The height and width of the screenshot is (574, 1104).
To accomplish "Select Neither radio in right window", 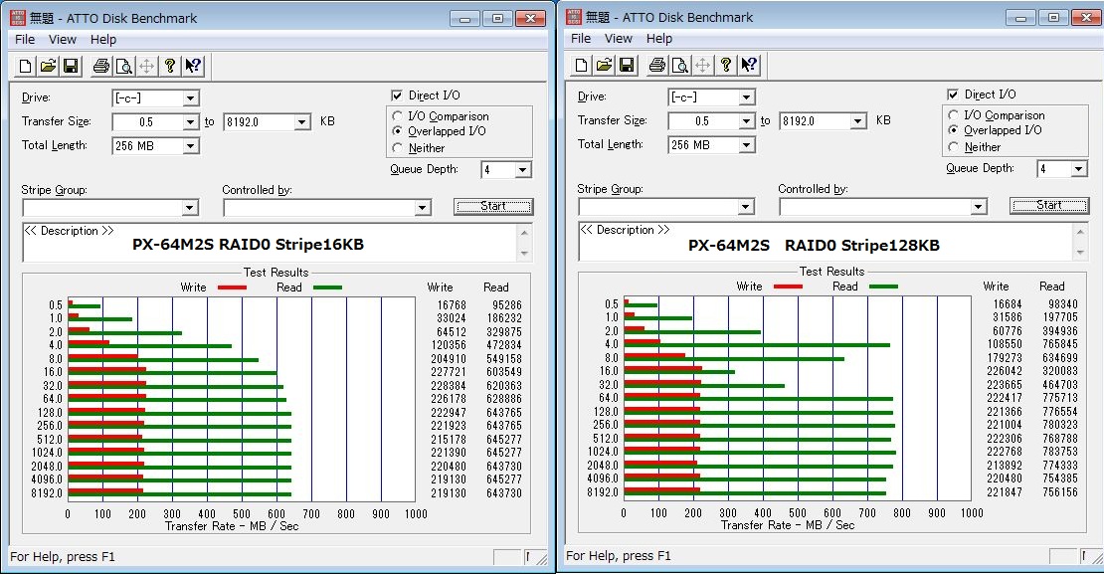I will (x=954, y=147).
